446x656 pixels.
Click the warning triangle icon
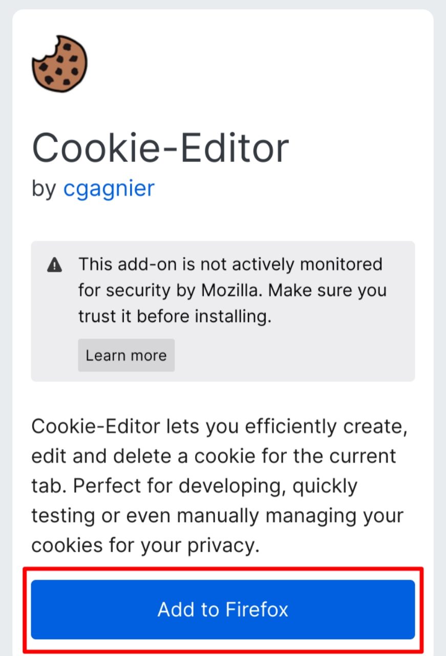click(x=54, y=265)
